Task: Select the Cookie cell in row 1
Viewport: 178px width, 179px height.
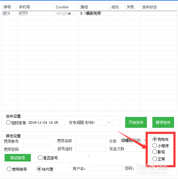Action: (66, 13)
